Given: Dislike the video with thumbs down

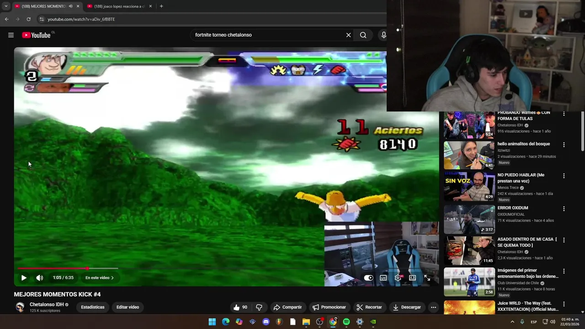Looking at the screenshot, I should [x=259, y=307].
